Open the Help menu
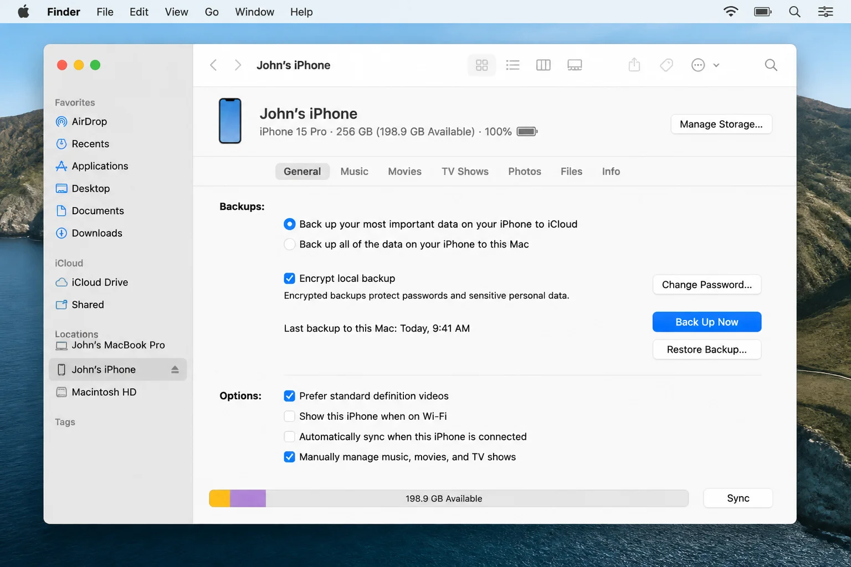 [301, 12]
